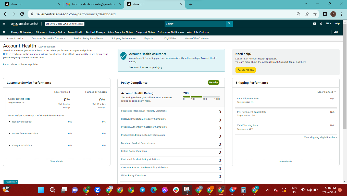Screen dimensions: 347x196
Task: Open the Help link in the header
Action: pos(337,24)
